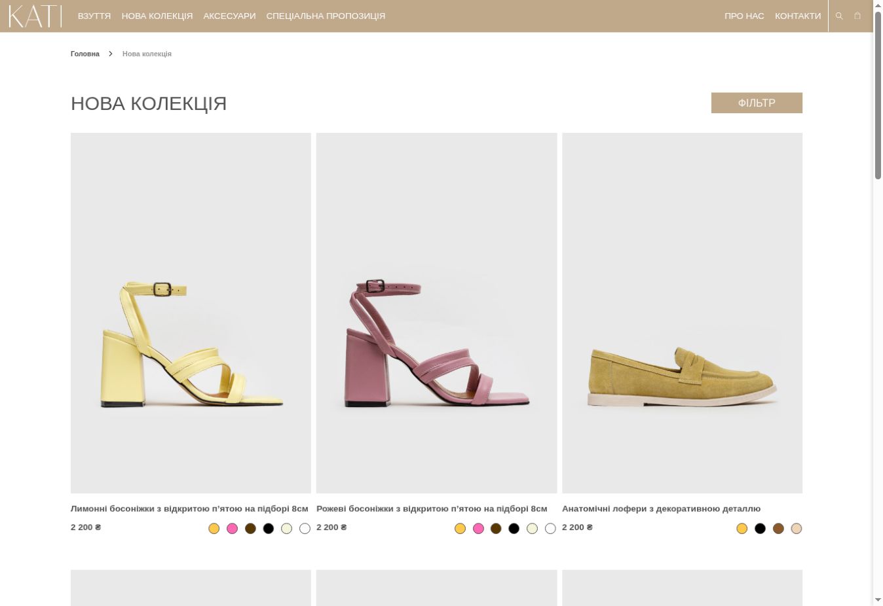Select black swatch for Рожеві босоніжки
883x606 pixels.
tap(514, 529)
